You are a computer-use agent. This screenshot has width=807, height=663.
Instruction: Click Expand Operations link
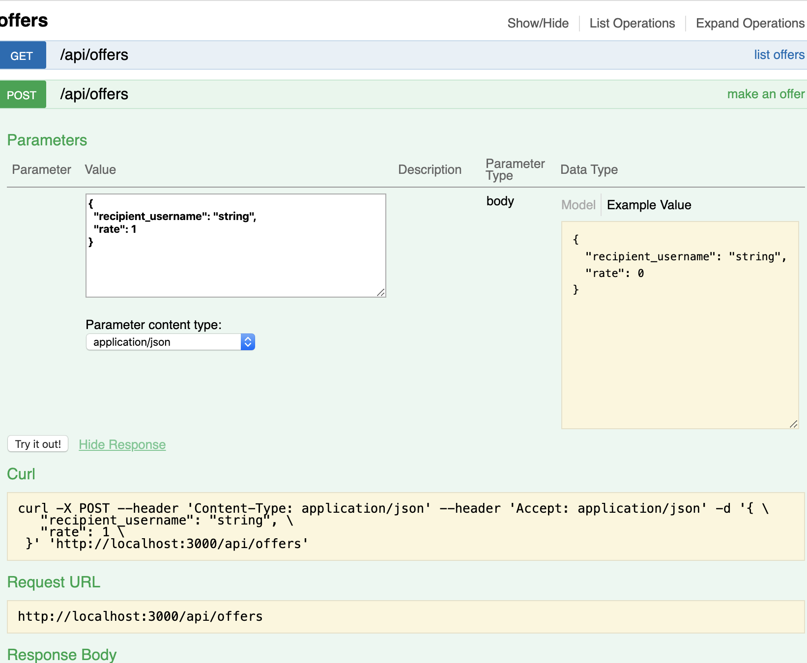coord(750,24)
